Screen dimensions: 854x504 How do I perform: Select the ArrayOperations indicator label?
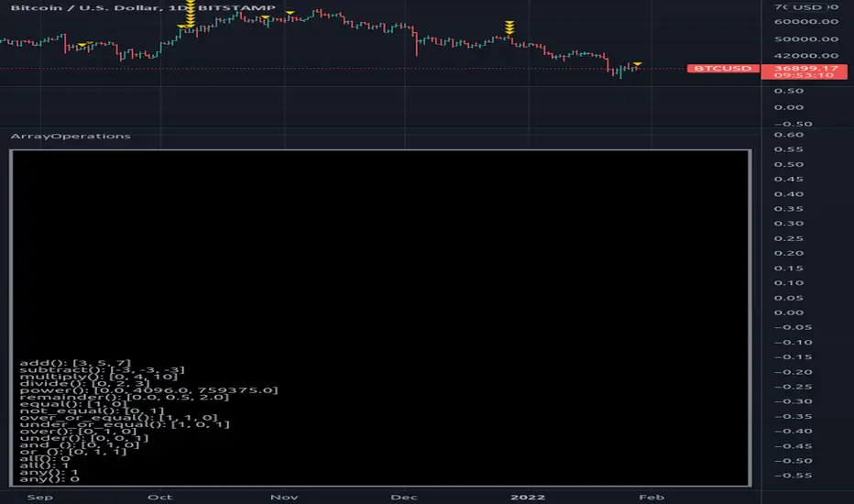71,136
